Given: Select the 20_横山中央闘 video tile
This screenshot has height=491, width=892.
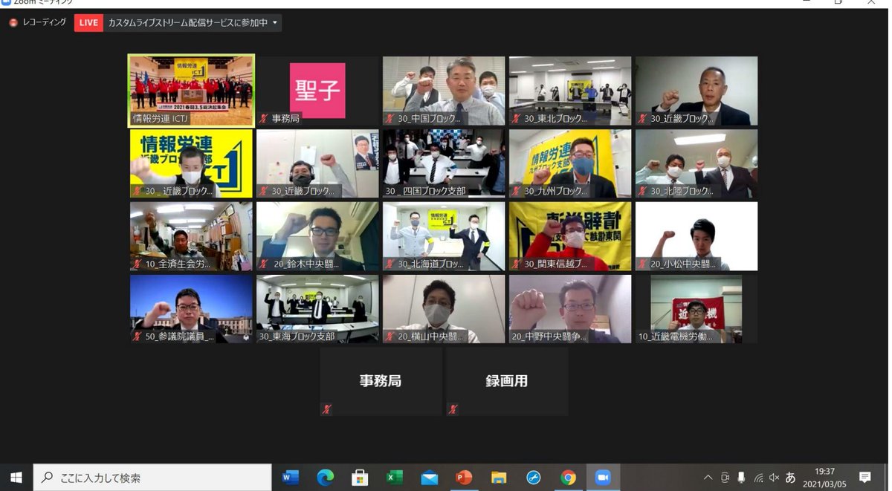Looking at the screenshot, I should tap(444, 309).
